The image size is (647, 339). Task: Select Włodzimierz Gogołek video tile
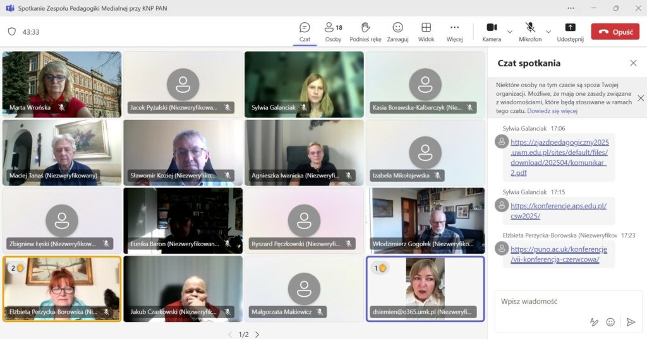point(425,221)
